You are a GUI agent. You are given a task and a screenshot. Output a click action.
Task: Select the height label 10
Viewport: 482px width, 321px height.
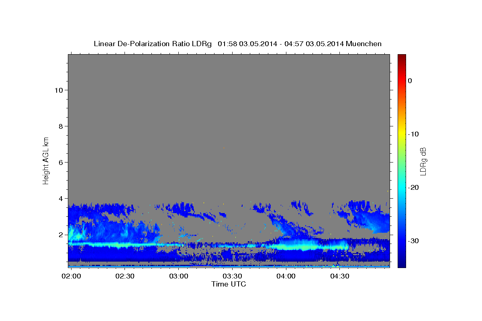[x=59, y=90]
